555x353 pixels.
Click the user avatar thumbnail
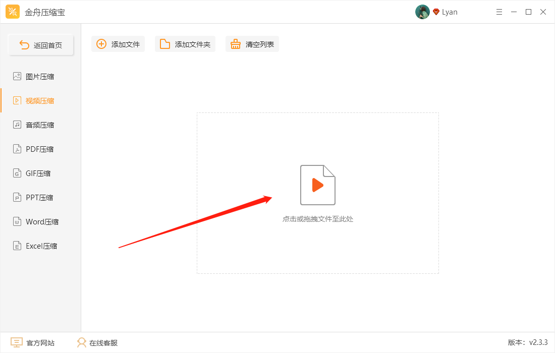422,12
